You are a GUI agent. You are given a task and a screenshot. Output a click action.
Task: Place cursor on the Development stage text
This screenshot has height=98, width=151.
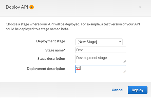[x=91, y=58]
